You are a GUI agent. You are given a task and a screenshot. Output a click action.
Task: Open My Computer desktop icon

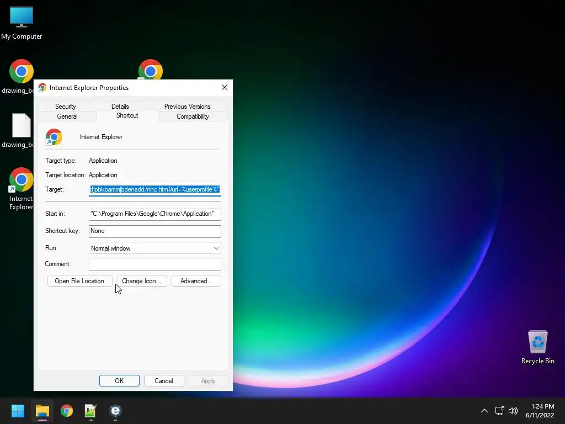click(x=22, y=22)
